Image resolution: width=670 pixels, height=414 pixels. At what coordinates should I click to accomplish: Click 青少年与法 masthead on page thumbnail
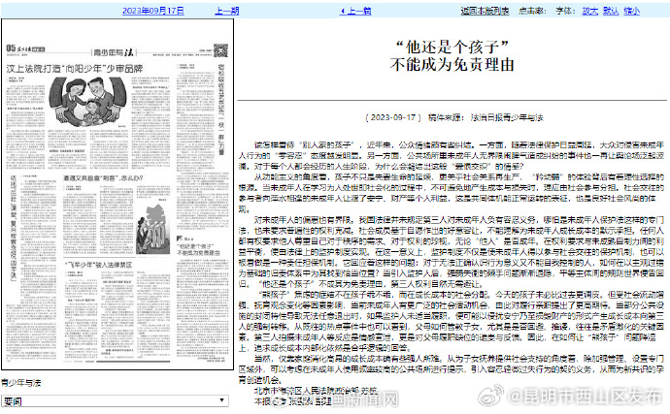[x=114, y=52]
